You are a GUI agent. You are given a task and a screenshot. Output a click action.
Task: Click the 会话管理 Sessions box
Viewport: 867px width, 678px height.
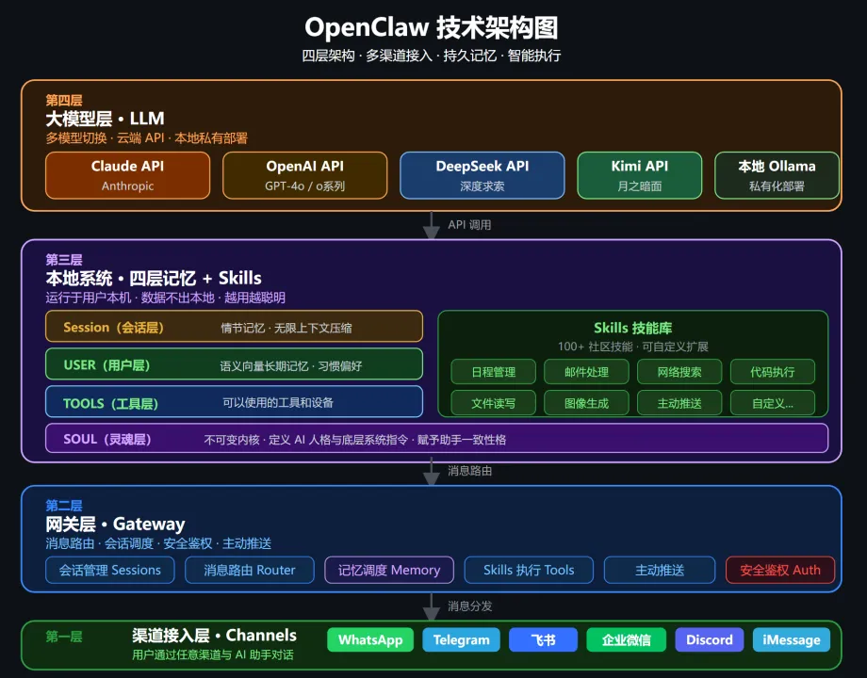[x=110, y=570]
